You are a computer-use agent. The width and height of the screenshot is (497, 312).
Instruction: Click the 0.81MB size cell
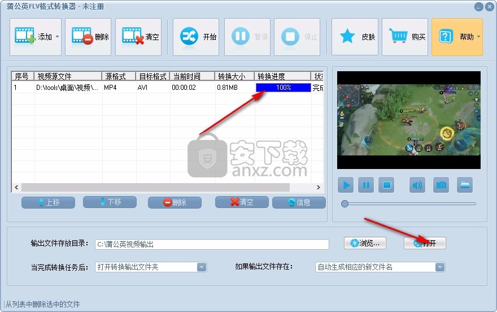point(227,88)
